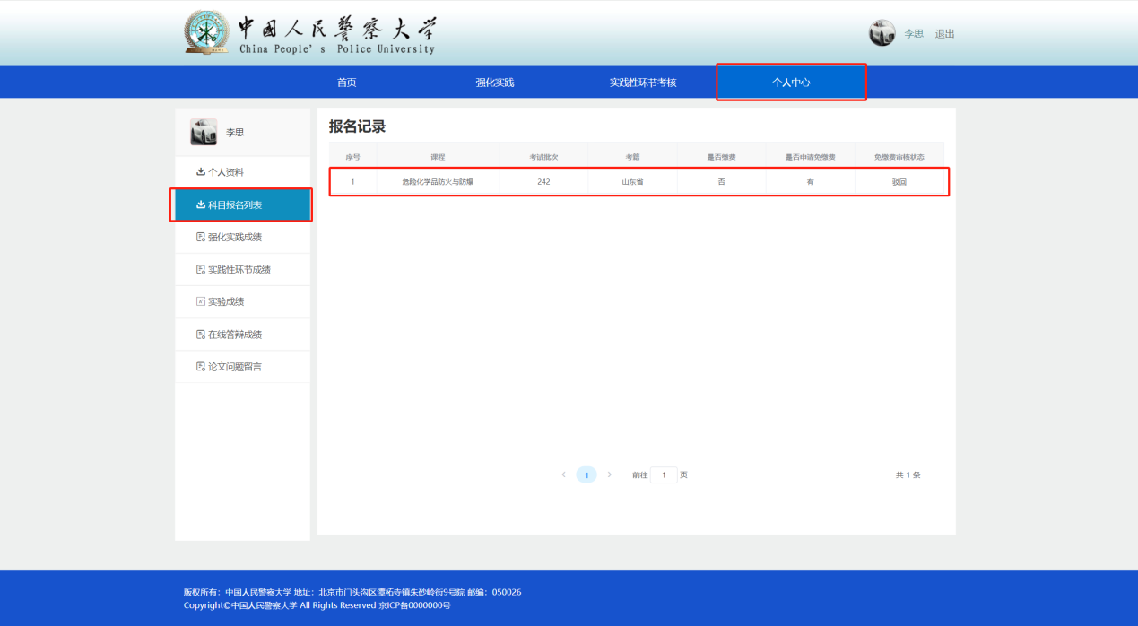Go to the previous page with the left arrow

(x=563, y=474)
